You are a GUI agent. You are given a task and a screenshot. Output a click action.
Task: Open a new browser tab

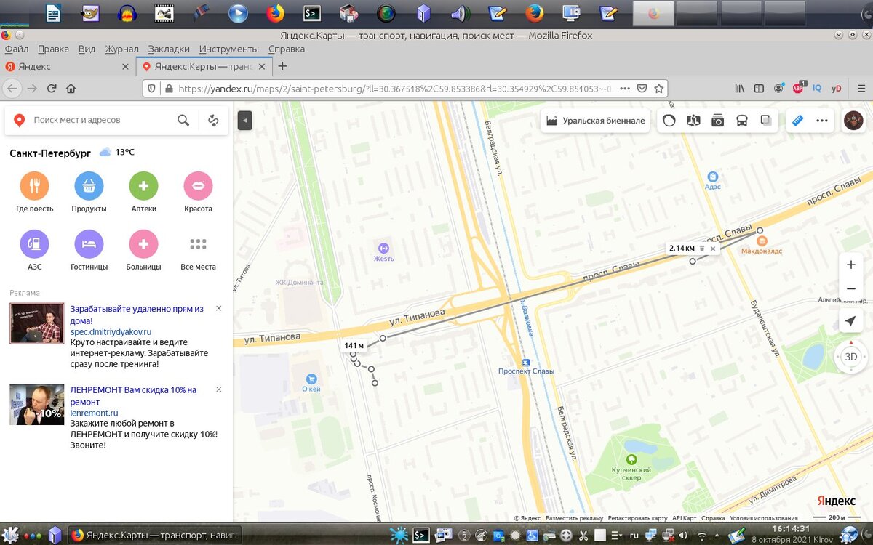click(x=283, y=66)
